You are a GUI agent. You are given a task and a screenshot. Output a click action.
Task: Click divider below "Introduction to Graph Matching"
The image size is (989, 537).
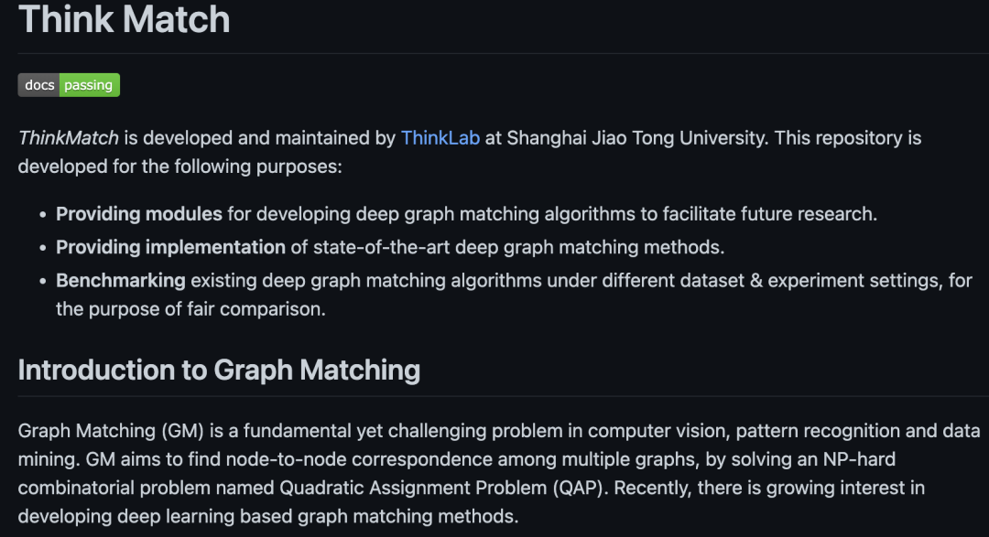click(x=494, y=395)
